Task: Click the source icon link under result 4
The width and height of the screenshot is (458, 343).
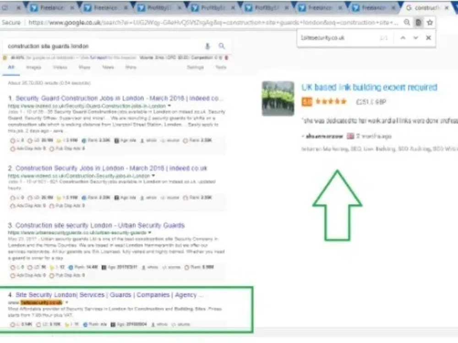Action: point(181,324)
